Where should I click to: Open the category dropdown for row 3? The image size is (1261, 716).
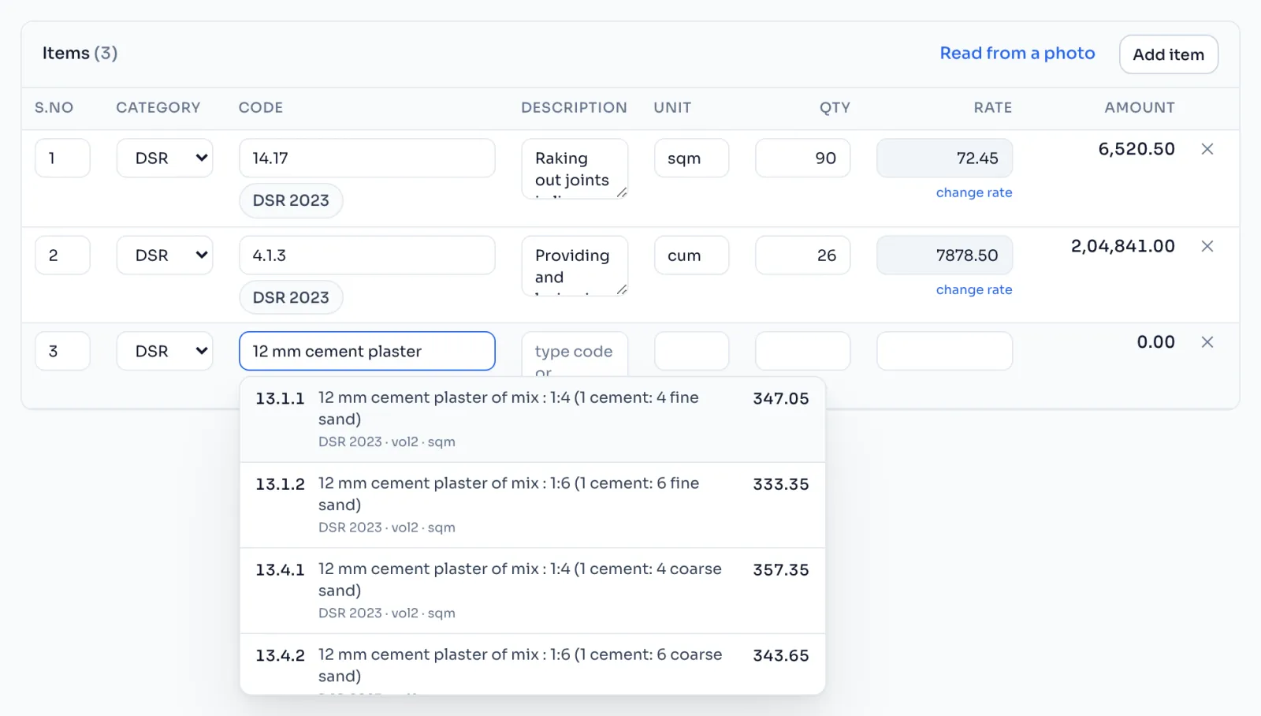coord(165,351)
